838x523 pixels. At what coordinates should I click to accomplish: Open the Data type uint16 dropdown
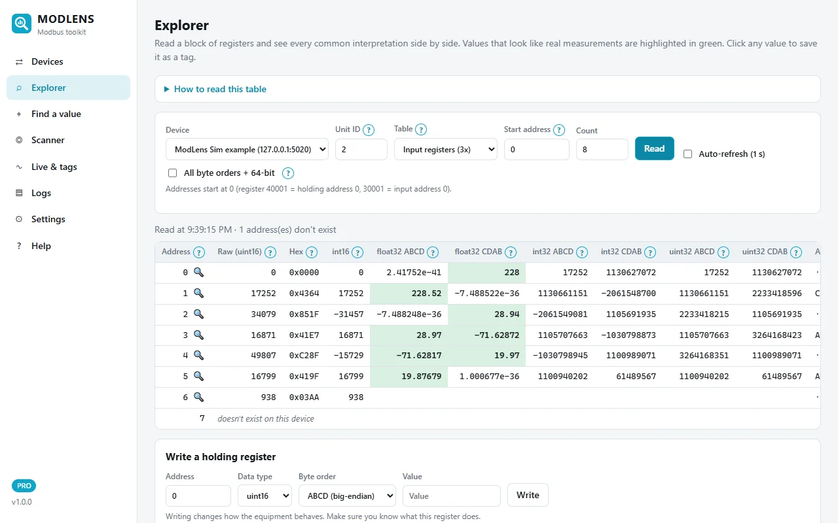[264, 496]
